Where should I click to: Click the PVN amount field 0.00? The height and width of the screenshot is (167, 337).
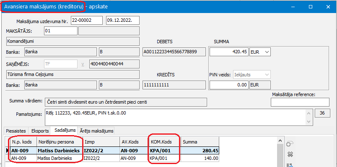(229, 85)
